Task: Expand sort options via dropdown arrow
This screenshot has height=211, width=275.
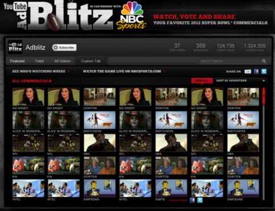Action: pos(264,81)
